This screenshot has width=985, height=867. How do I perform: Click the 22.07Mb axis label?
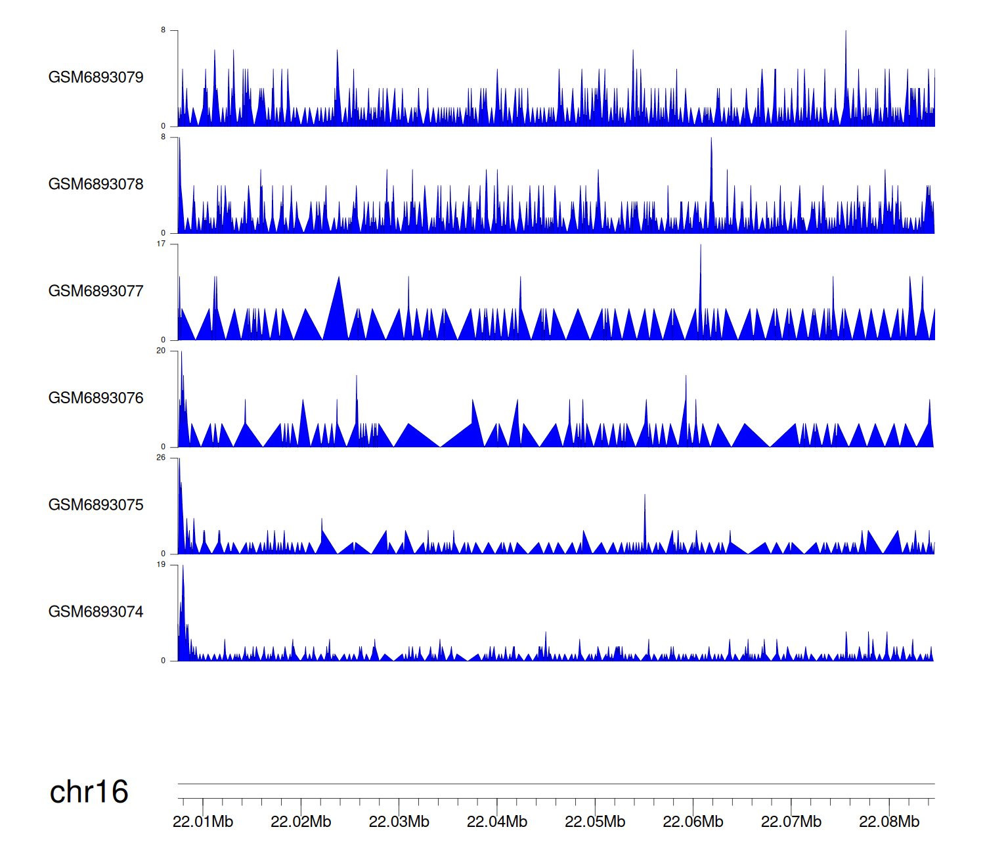(791, 822)
